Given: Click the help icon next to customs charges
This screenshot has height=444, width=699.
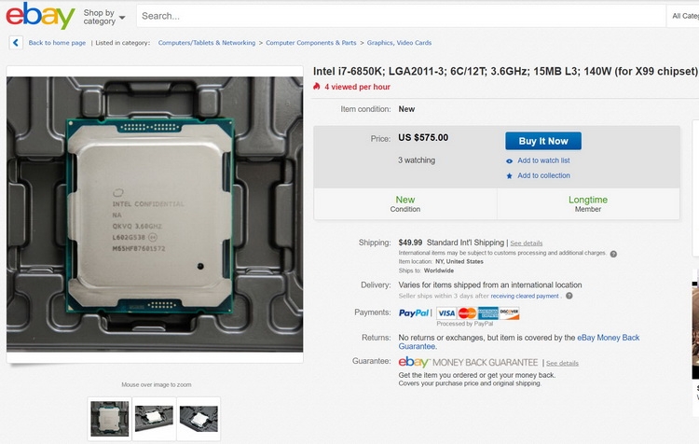Looking at the screenshot, I should (x=613, y=254).
